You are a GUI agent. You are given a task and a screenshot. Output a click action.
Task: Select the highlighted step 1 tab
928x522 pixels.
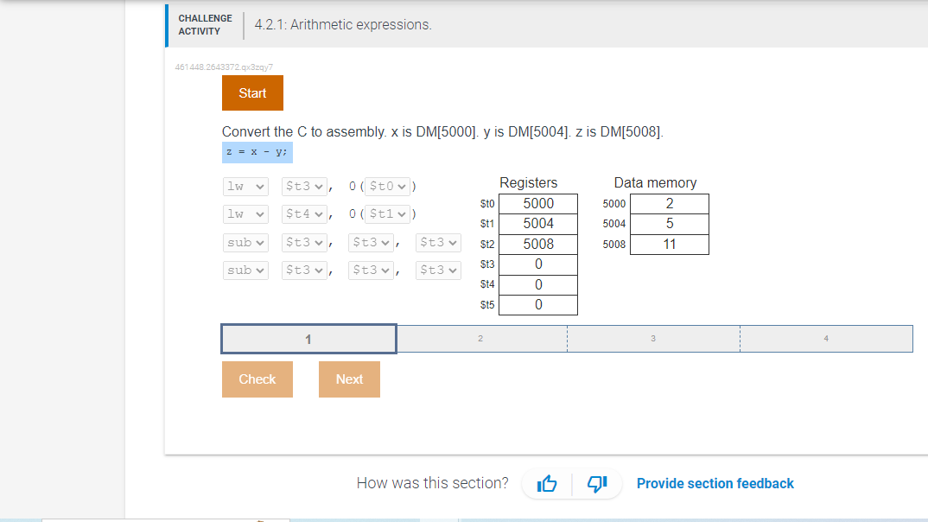308,338
